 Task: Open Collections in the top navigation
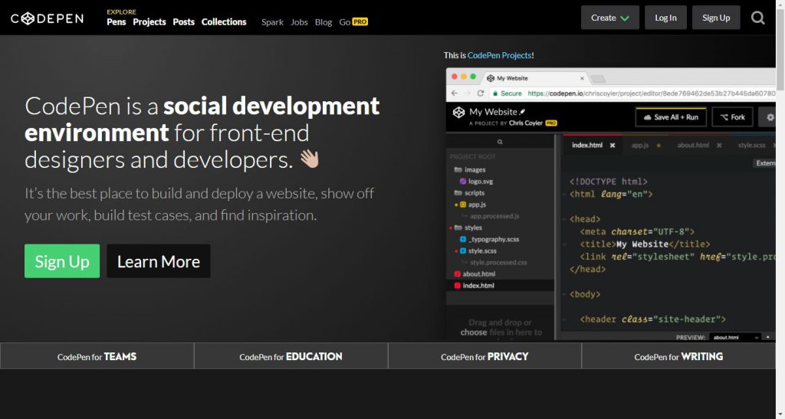click(224, 21)
